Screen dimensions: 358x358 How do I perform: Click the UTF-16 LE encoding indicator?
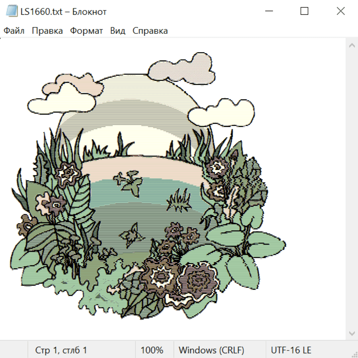(291, 350)
